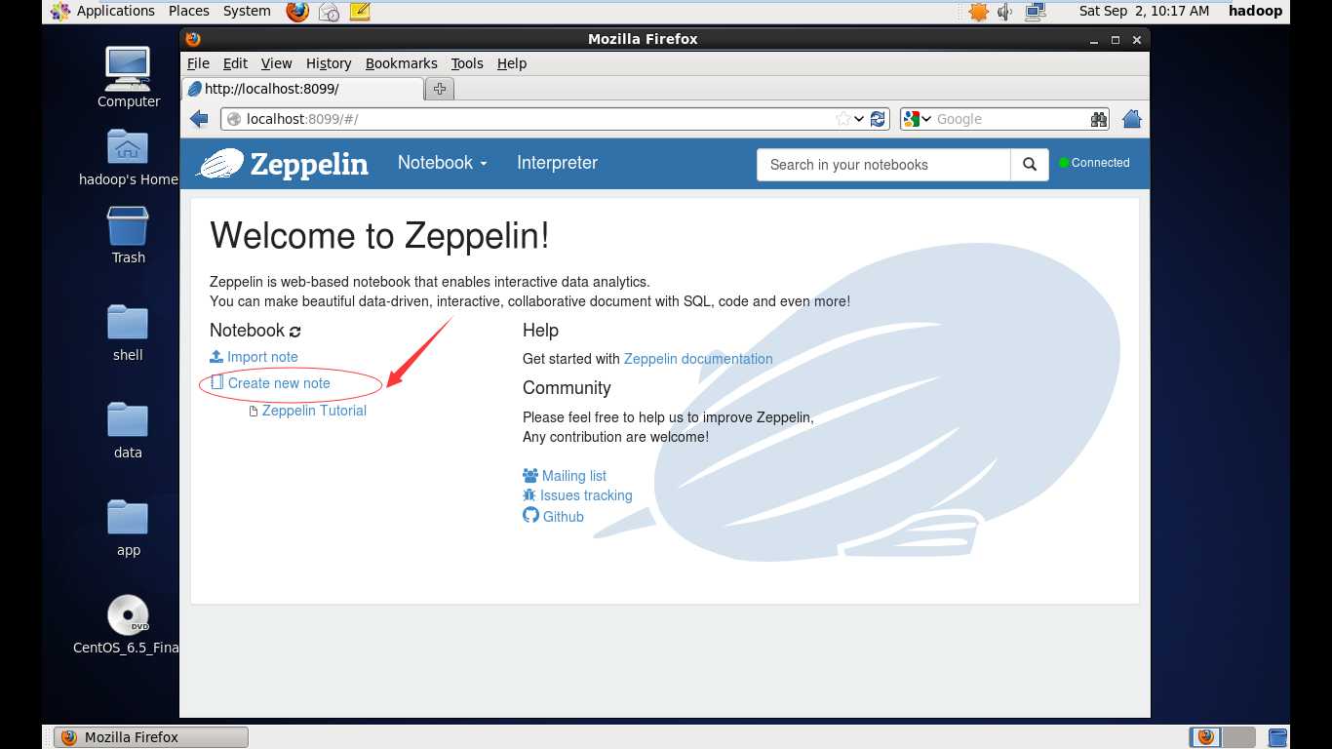Click the Firefox home icon
1332x749 pixels.
tap(1132, 119)
